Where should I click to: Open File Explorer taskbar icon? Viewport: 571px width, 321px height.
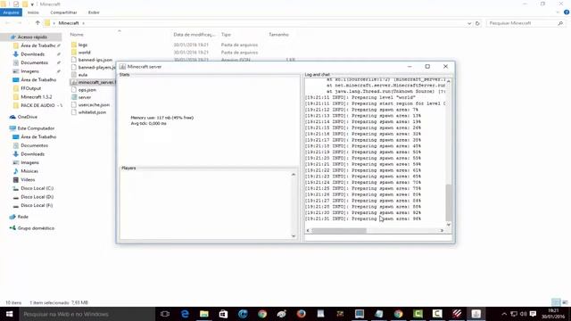204,314
